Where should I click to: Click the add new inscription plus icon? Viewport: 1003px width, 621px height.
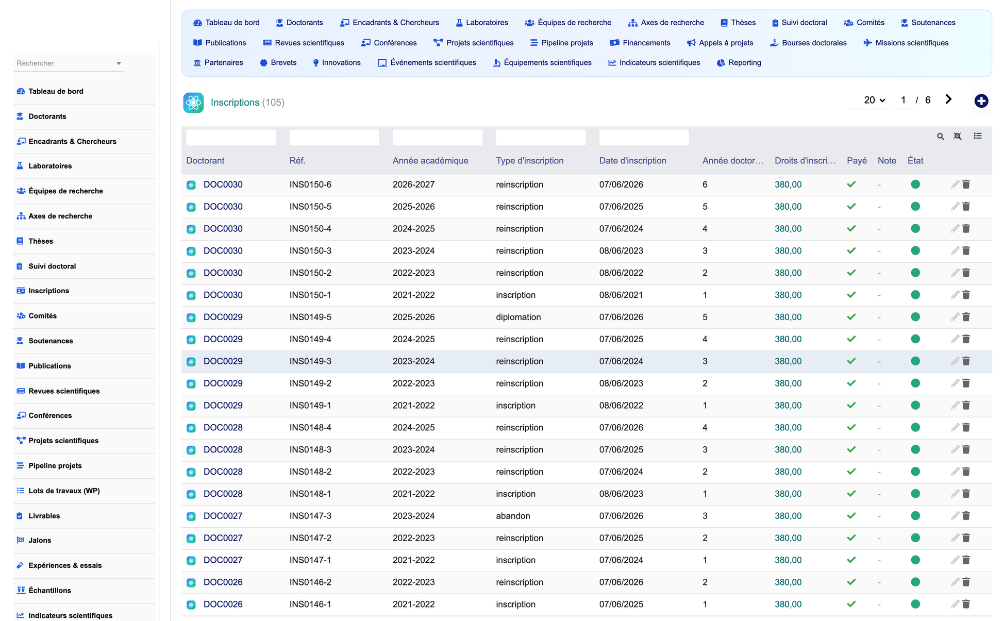(981, 101)
